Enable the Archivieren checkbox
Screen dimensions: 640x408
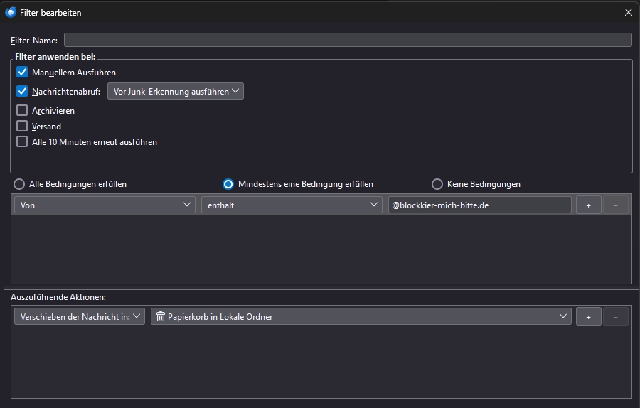[22, 110]
